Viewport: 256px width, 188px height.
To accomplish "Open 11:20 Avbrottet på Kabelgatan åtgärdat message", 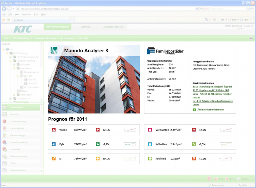I will click(x=212, y=87).
